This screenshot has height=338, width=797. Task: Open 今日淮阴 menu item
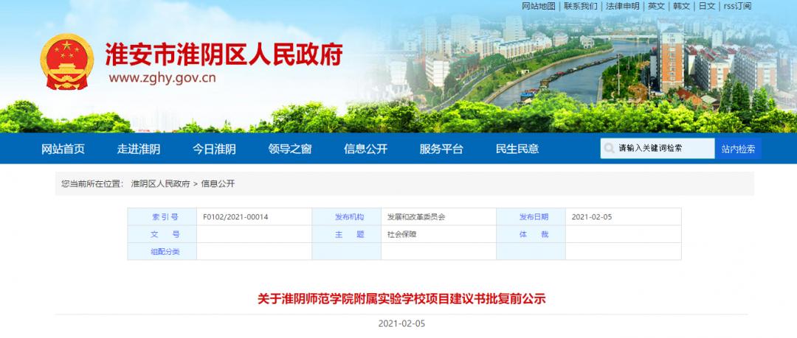(214, 149)
